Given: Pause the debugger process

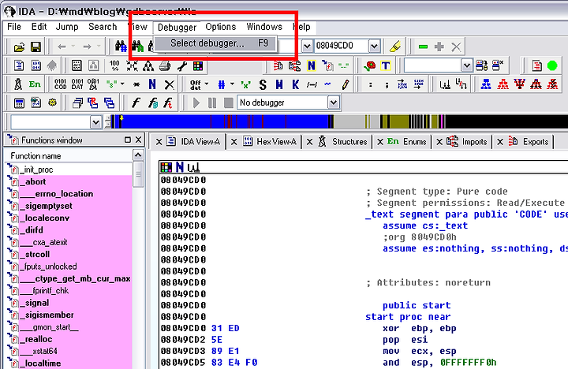Looking at the screenshot, I should 212,102.
